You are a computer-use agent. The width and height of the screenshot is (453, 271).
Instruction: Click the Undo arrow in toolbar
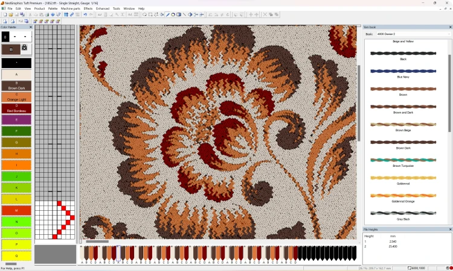85,14
